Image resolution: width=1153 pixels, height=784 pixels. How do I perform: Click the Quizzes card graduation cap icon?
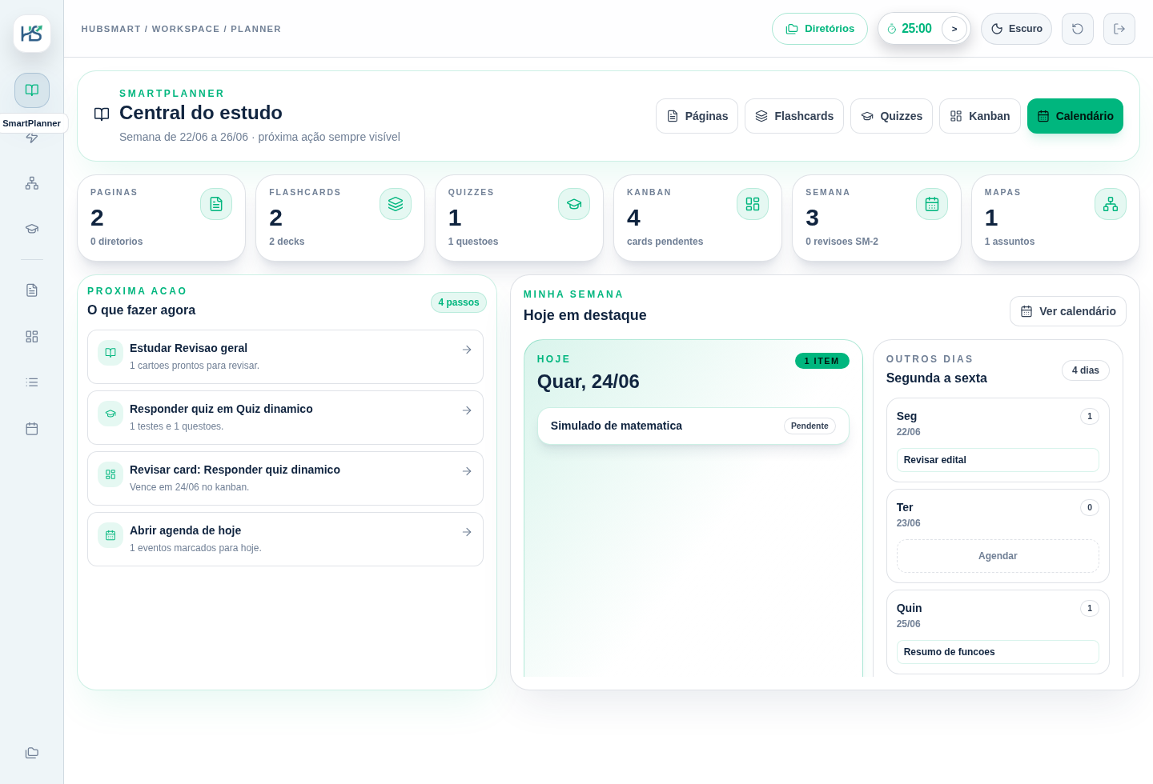[574, 204]
